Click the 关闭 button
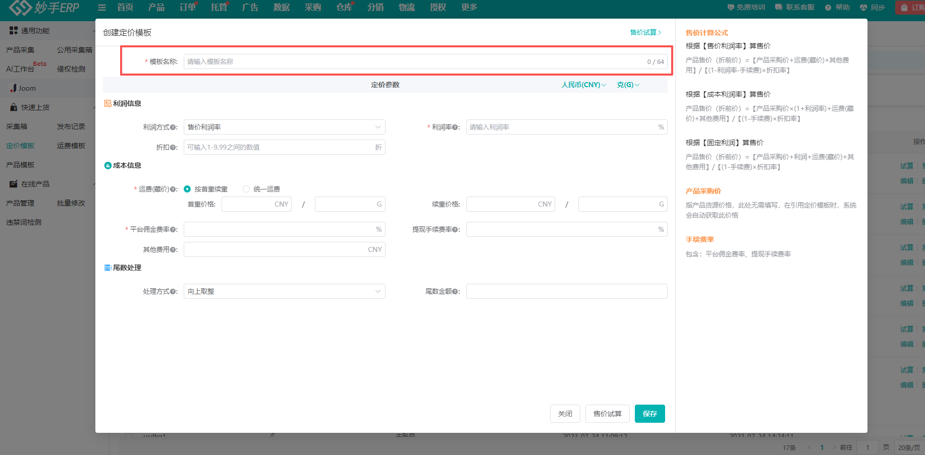Screen dimensions: 925x455 coord(565,414)
